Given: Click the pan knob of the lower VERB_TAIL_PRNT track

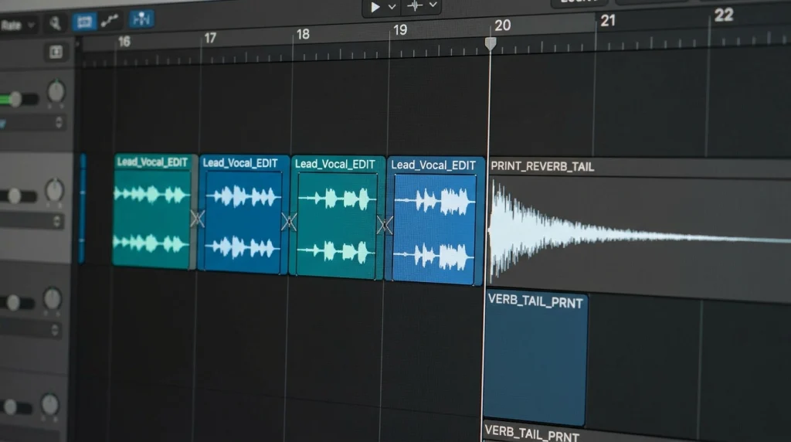Looking at the screenshot, I should click(49, 404).
